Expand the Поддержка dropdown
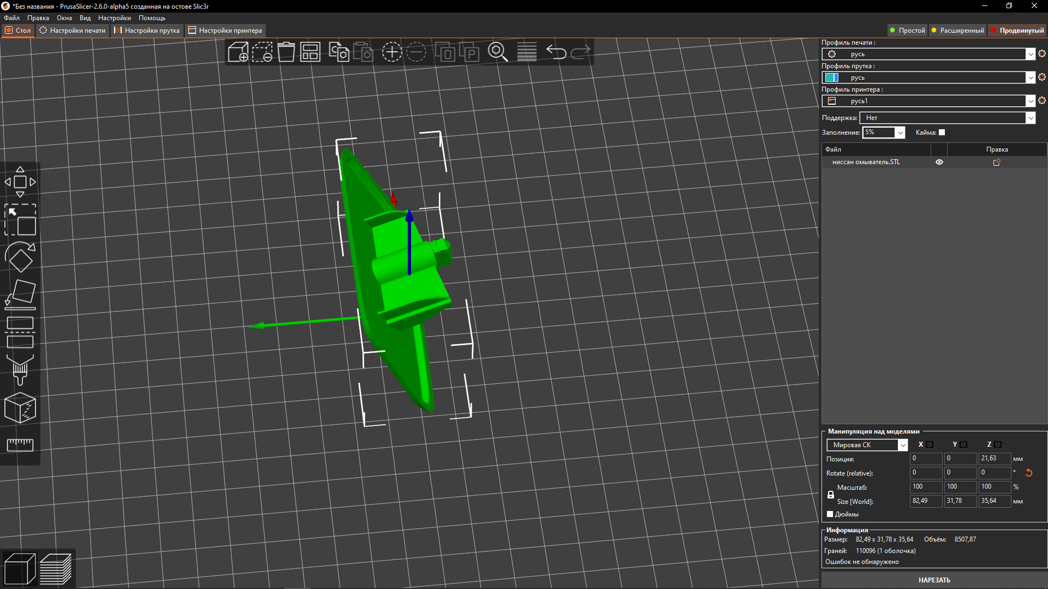 (948, 118)
